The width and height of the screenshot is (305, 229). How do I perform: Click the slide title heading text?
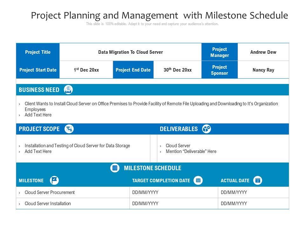[159, 16]
